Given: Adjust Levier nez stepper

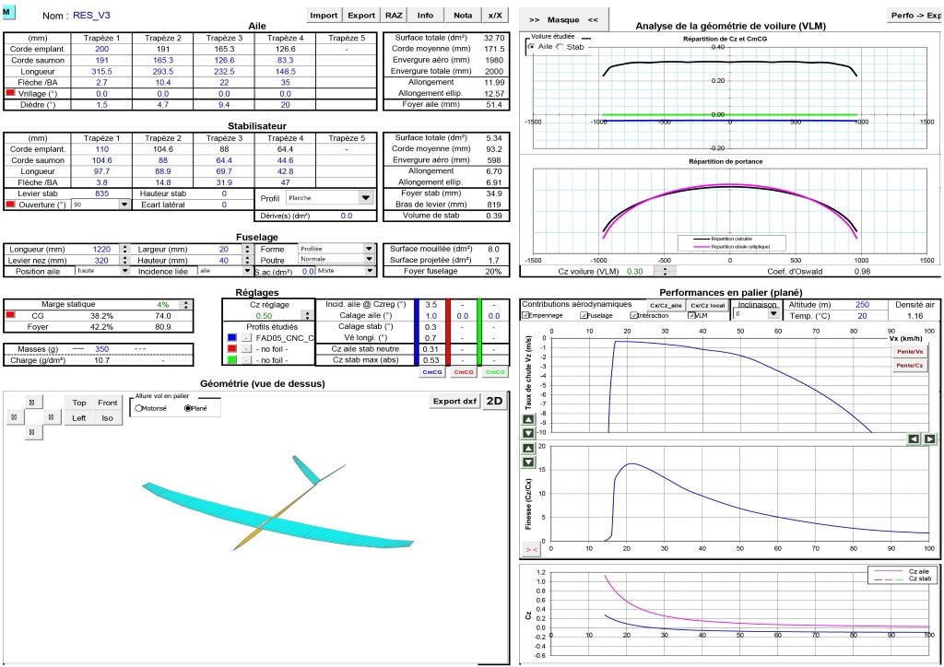Looking at the screenshot, I should pos(124,261).
